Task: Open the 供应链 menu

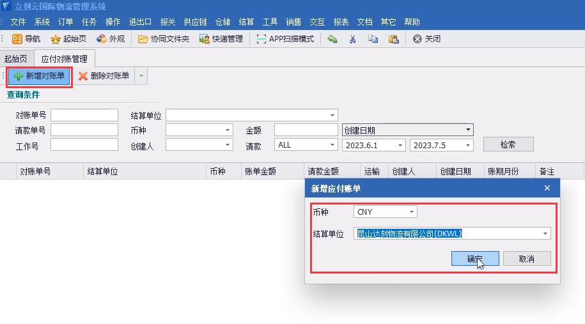Action: click(x=196, y=22)
